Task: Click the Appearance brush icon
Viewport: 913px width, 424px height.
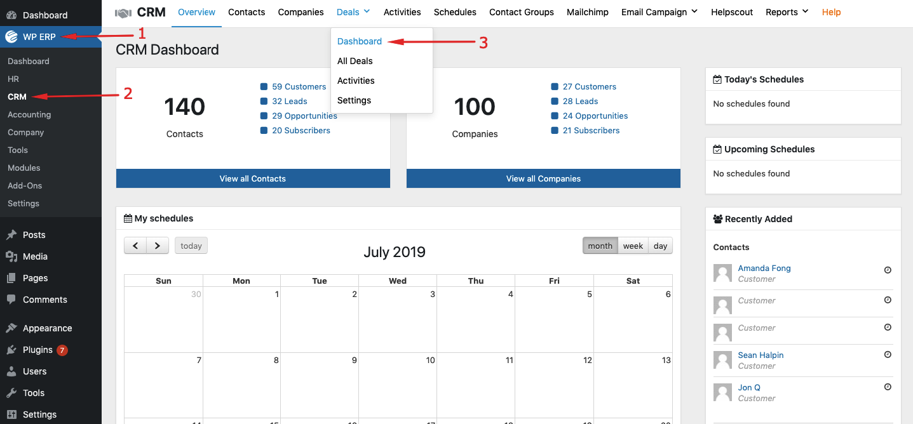Action: tap(11, 328)
